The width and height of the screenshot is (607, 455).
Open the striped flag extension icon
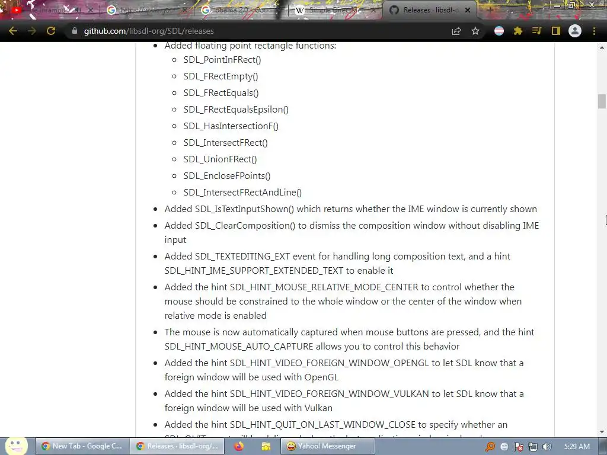[x=499, y=31]
